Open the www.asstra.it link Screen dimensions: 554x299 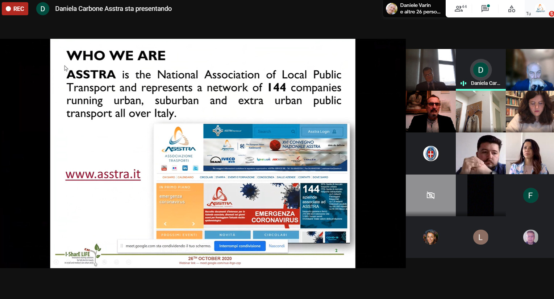[x=103, y=174]
